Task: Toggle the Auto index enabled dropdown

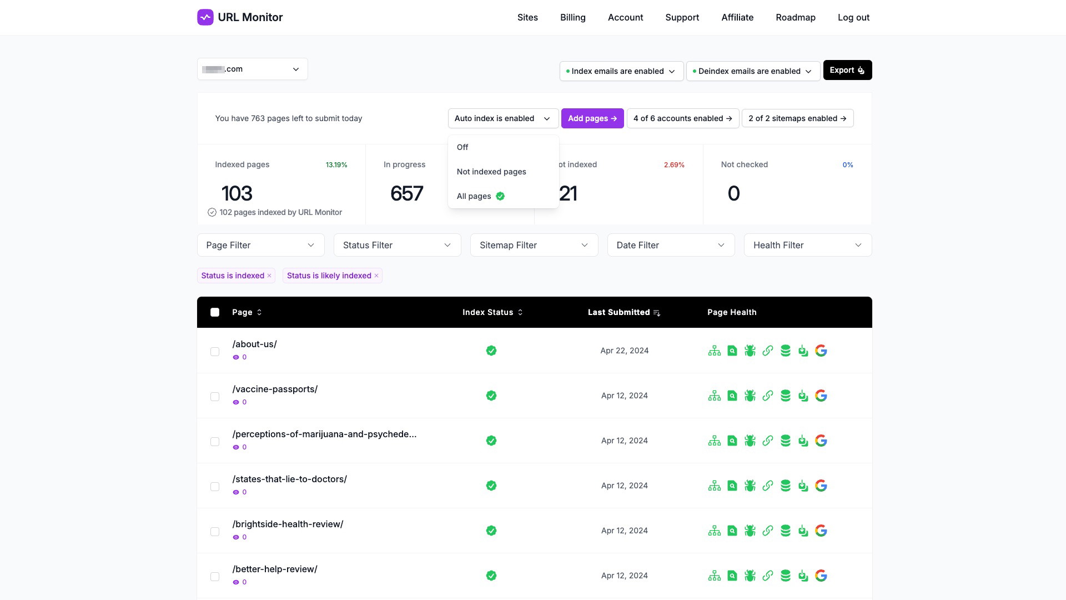Action: coord(502,118)
